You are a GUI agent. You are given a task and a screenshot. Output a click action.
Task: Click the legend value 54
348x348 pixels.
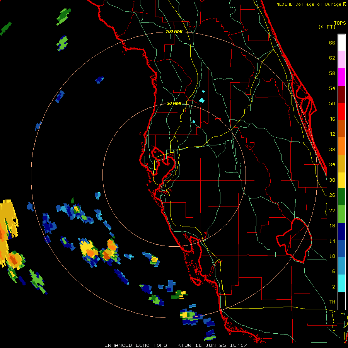tap(332, 88)
